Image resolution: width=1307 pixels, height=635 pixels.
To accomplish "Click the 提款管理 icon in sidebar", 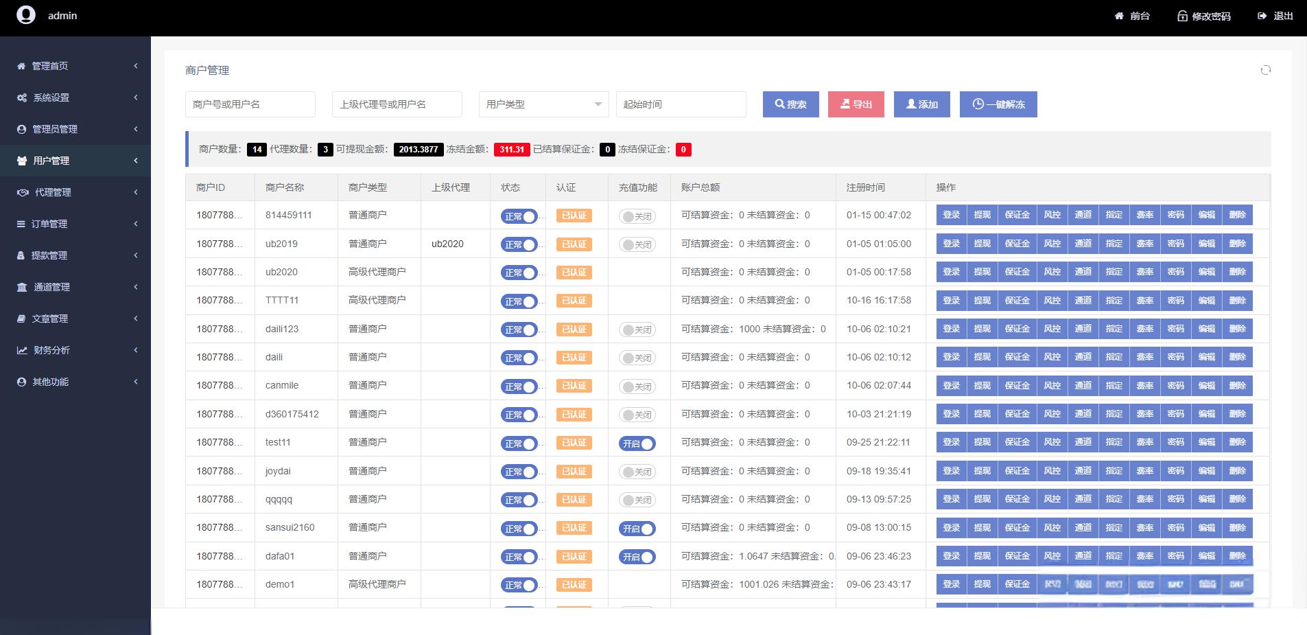I will click(21, 255).
